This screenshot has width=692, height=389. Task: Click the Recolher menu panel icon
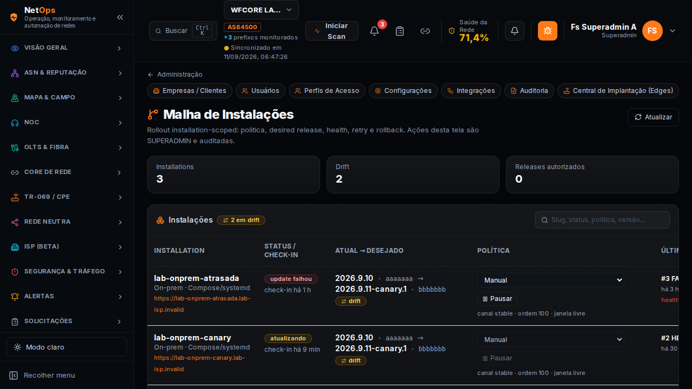click(14, 375)
